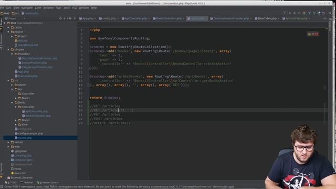Collapse the src folder
Viewport: 336px width, 189px height.
[x=8, y=80]
